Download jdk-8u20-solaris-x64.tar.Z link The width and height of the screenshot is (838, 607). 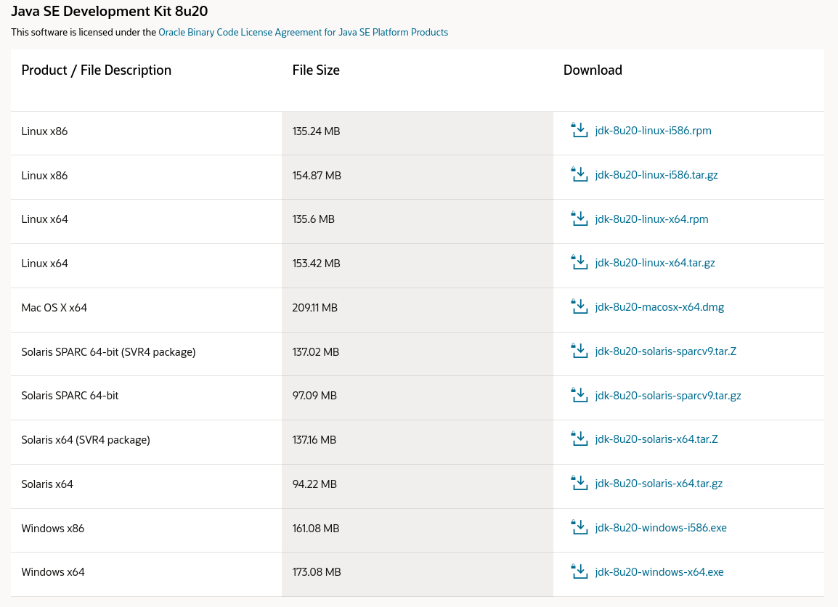(x=656, y=439)
